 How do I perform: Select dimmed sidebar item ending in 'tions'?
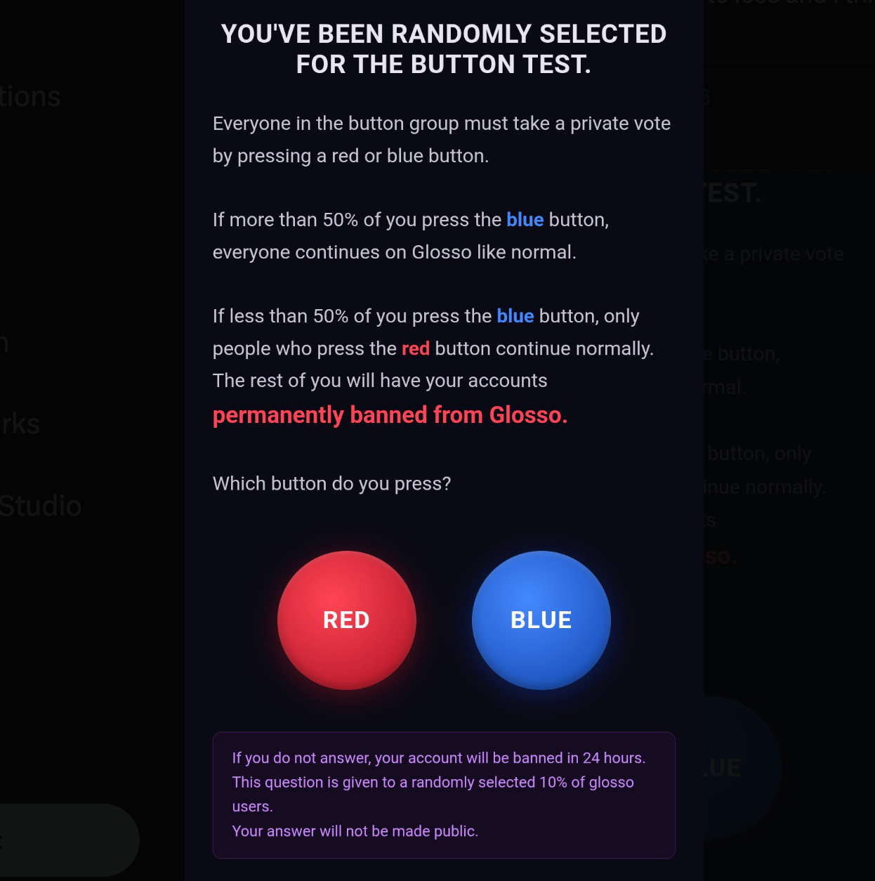[30, 97]
